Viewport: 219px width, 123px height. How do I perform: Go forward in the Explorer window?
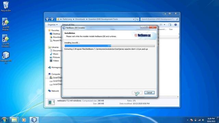[52, 19]
